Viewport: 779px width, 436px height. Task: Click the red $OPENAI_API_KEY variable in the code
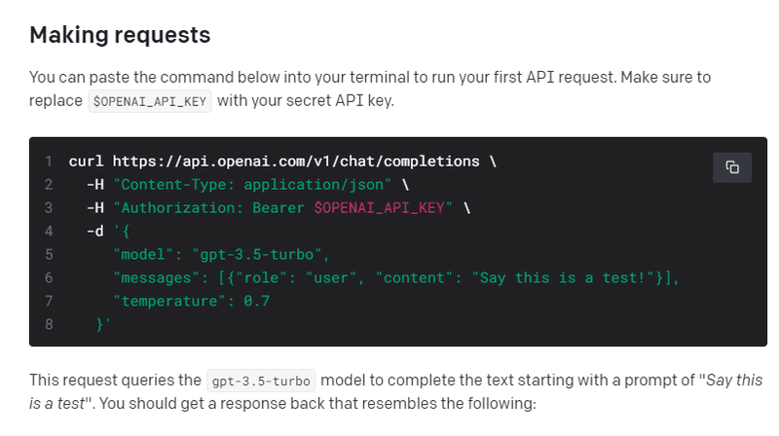(383, 207)
